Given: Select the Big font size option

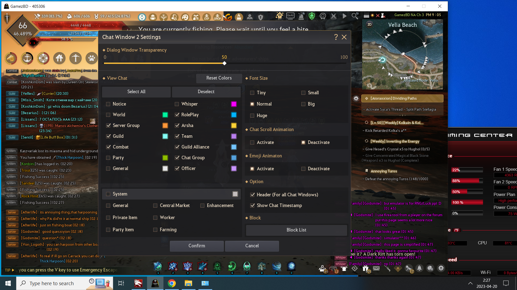Looking at the screenshot, I should tap(303, 104).
